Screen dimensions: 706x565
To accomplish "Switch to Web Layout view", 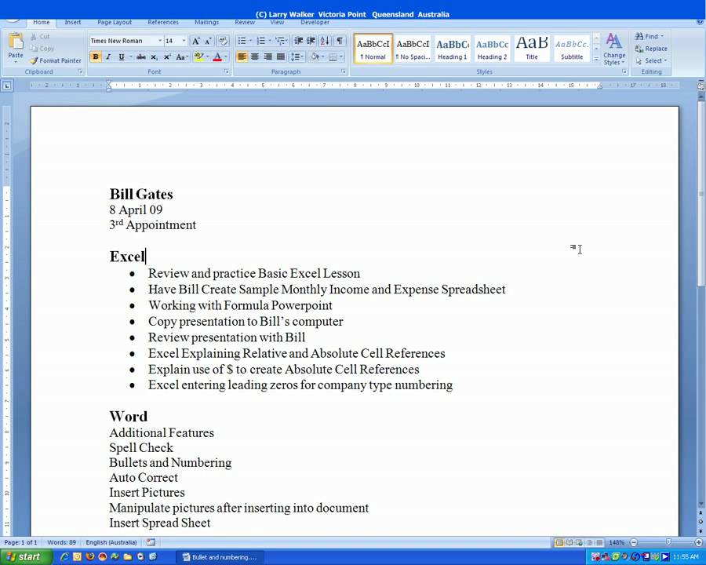I will pyautogui.click(x=579, y=542).
